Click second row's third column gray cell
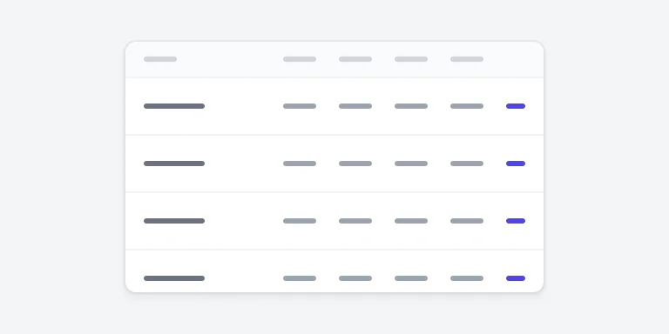Viewport: 669px width, 334px height. point(355,164)
